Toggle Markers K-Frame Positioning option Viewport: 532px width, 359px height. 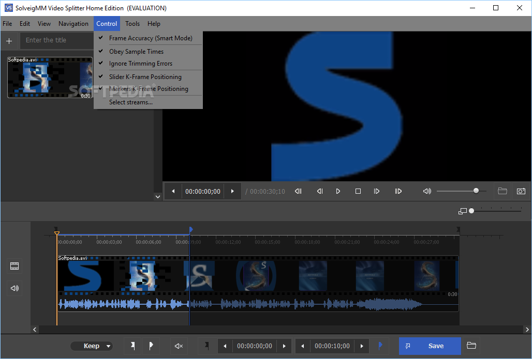[x=149, y=89]
